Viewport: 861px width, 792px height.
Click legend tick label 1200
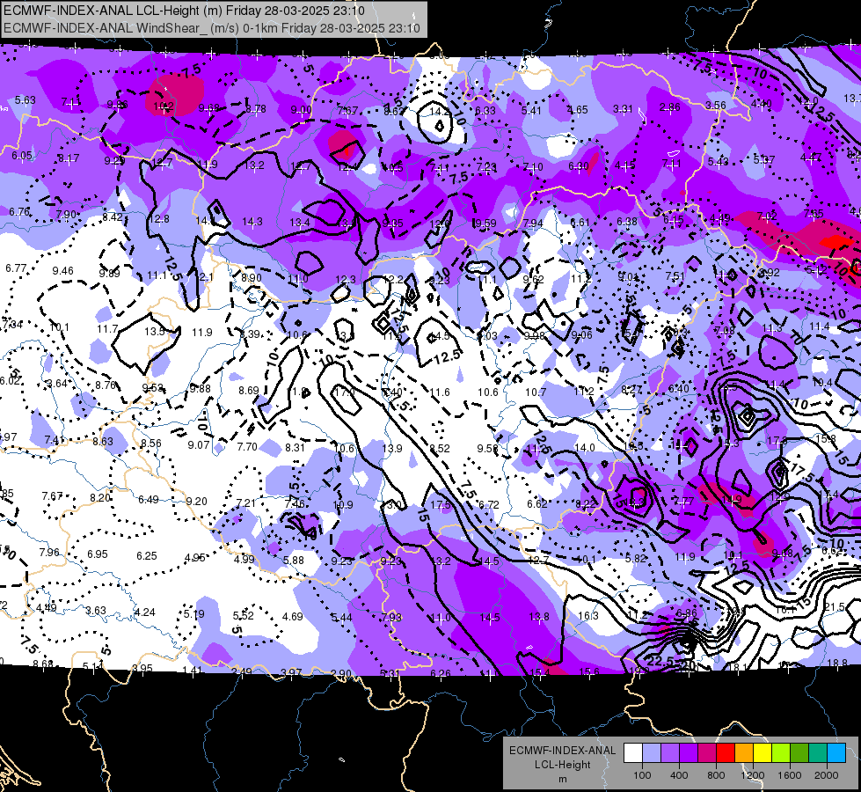tap(753, 775)
